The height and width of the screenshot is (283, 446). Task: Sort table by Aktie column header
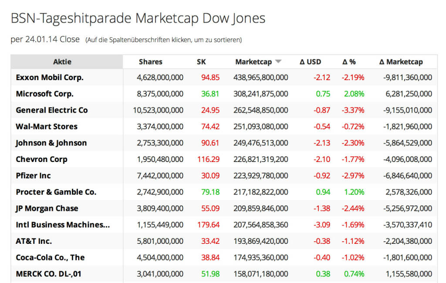click(x=62, y=62)
